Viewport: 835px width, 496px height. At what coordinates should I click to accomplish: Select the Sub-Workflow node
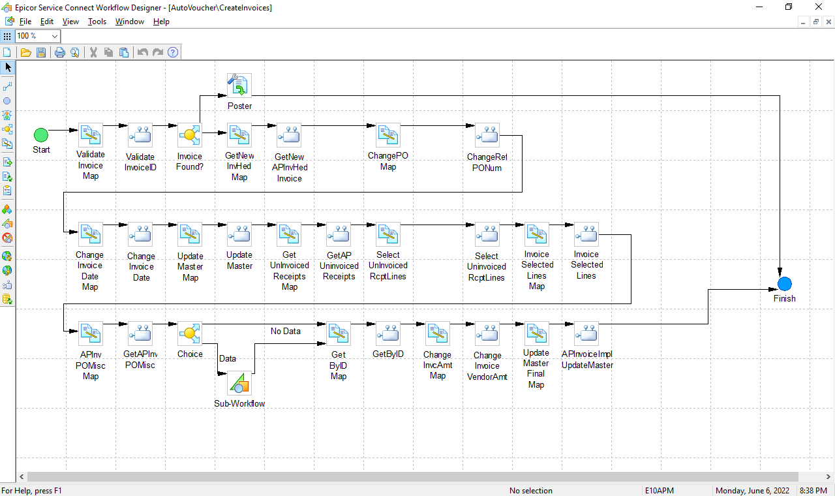[x=239, y=383]
